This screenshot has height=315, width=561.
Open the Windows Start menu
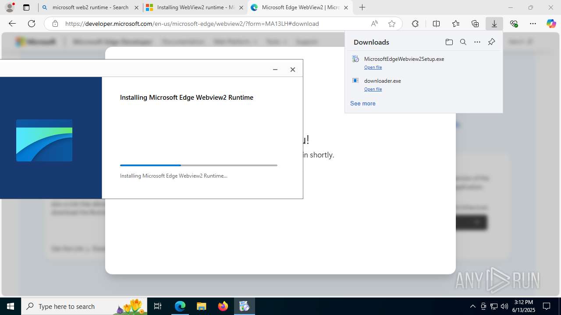pos(11,306)
